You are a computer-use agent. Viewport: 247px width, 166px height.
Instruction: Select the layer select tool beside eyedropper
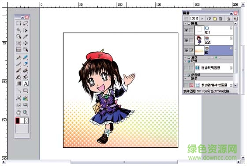point(19,37)
